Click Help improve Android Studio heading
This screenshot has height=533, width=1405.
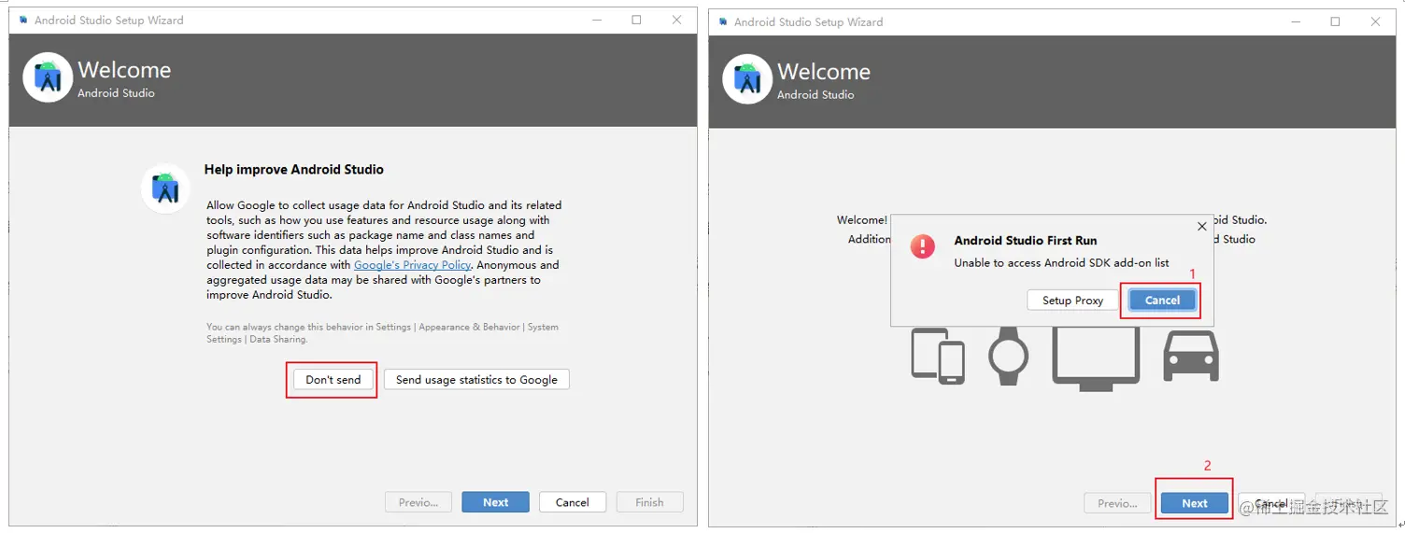click(294, 170)
